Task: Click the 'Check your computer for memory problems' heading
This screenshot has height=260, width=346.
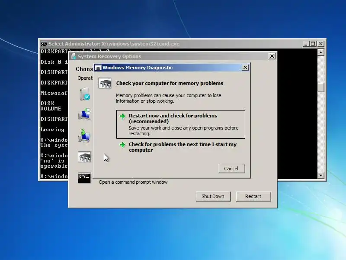Action: click(x=170, y=83)
